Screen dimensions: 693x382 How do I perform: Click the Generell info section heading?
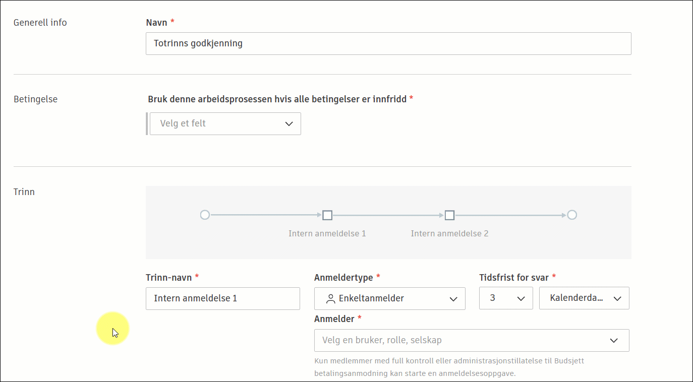click(x=40, y=22)
